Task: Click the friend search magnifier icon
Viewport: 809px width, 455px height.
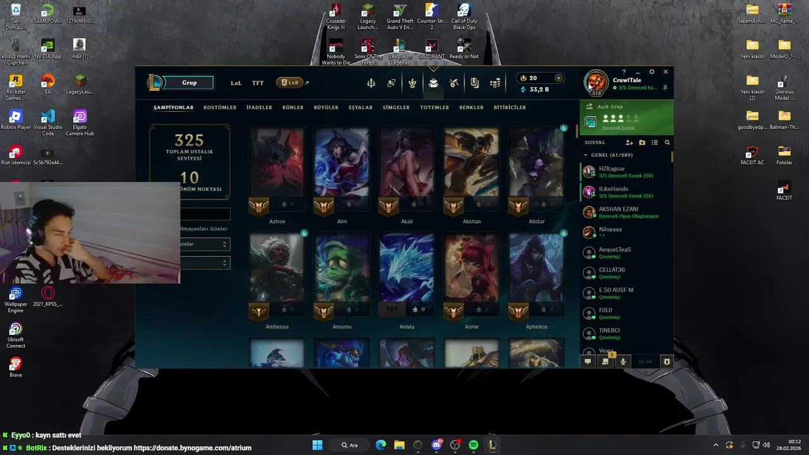Action: tap(667, 143)
